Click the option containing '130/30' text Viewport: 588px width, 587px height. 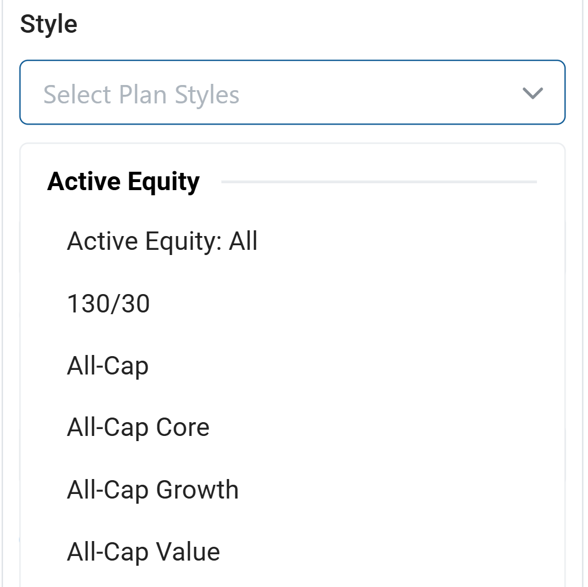[108, 304]
